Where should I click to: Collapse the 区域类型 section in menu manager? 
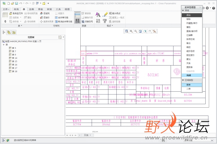(x=183, y=80)
